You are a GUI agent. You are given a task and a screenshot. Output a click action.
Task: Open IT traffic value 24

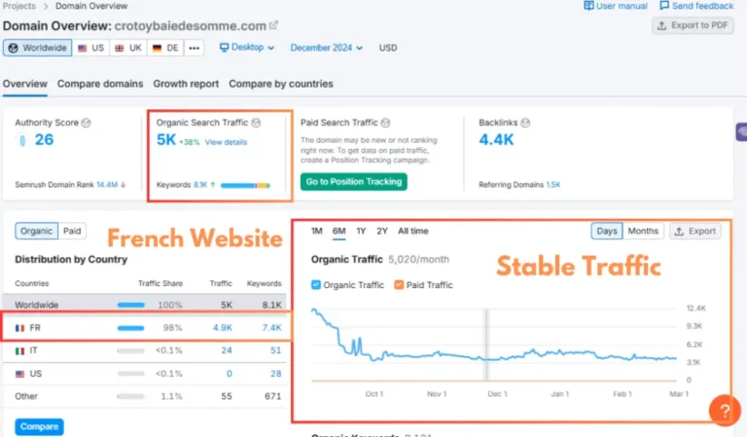[x=227, y=350]
